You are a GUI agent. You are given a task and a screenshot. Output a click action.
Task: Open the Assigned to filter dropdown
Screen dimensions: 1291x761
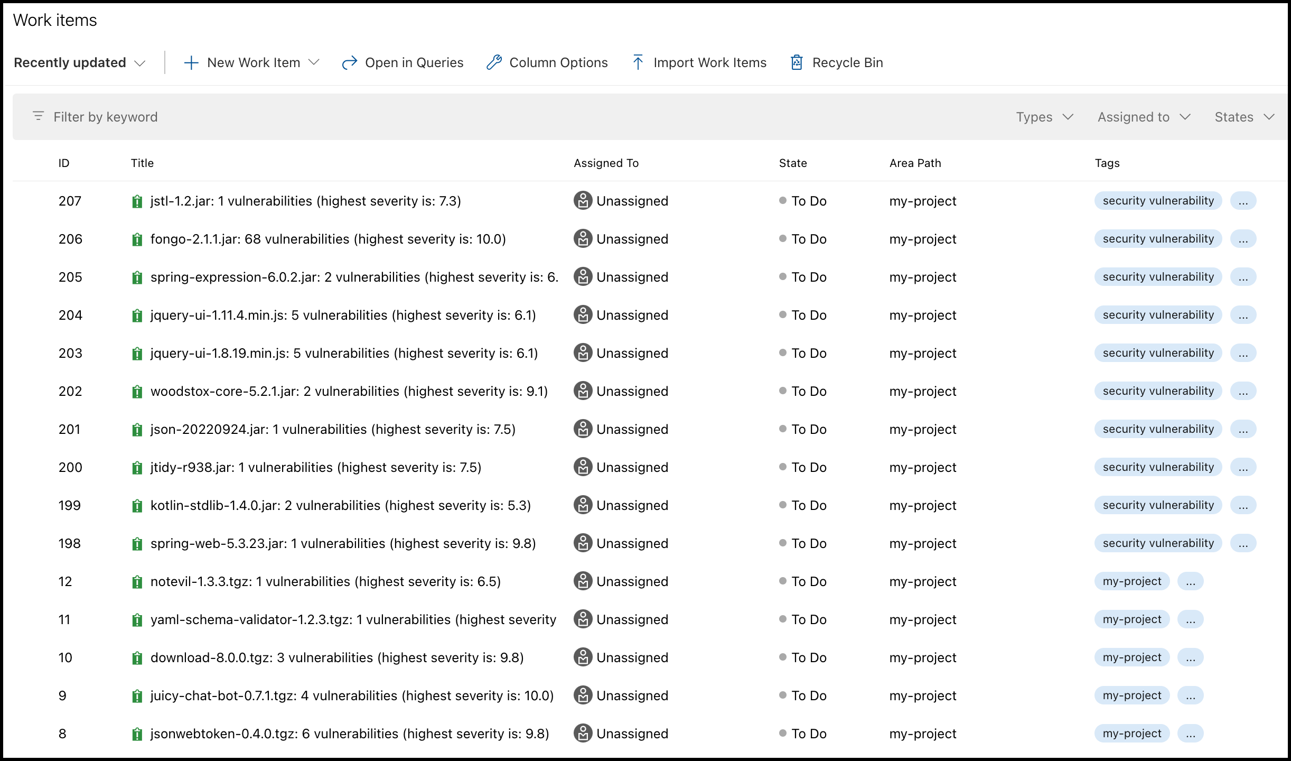[1143, 116]
